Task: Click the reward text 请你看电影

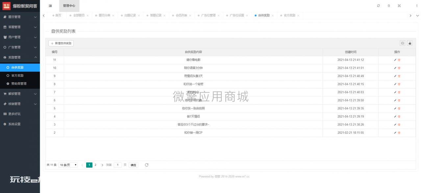Action: tap(193, 60)
